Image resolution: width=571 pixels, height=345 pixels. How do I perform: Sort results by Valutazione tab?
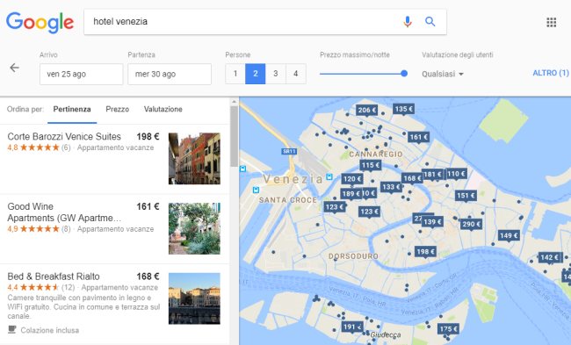163,109
